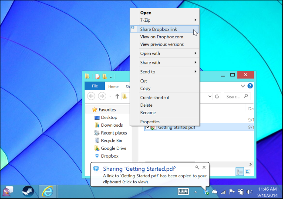The height and width of the screenshot is (199, 283).
Task: Switch to Large icons view
Action: click(248, 172)
